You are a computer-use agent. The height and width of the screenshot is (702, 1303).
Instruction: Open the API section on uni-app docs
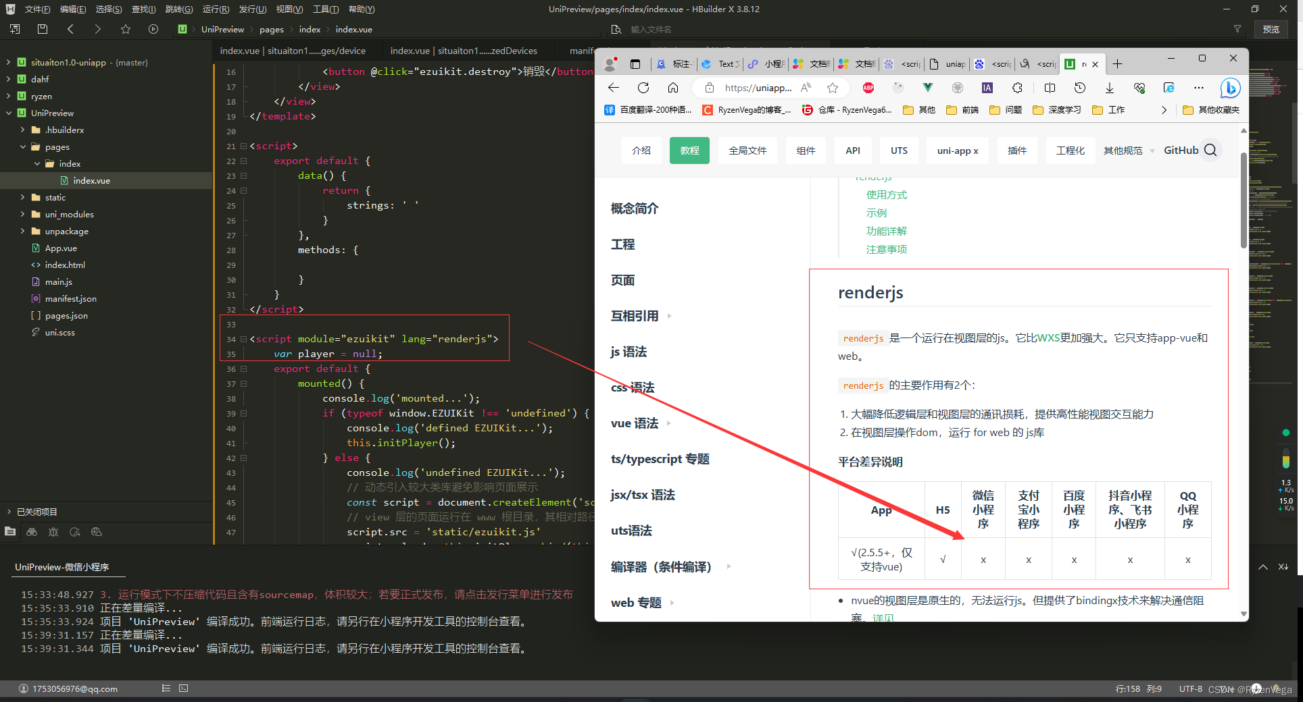click(853, 151)
